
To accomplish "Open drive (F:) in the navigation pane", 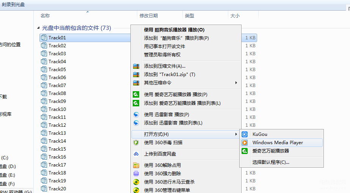I will click(7, 184).
